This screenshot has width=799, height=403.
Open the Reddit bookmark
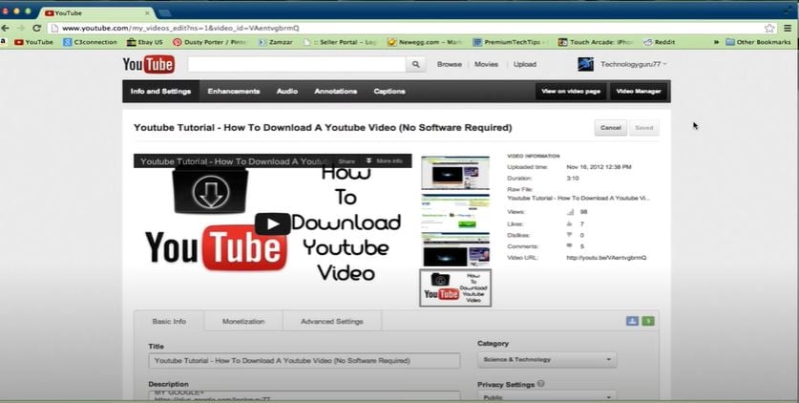(660, 42)
